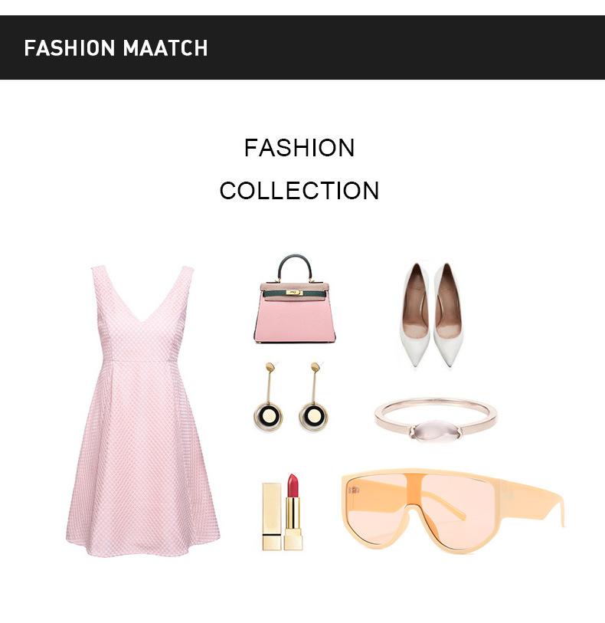Screen dimensions: 605x623
Task: Click the gold clasp on the handbag
Action: (x=294, y=293)
